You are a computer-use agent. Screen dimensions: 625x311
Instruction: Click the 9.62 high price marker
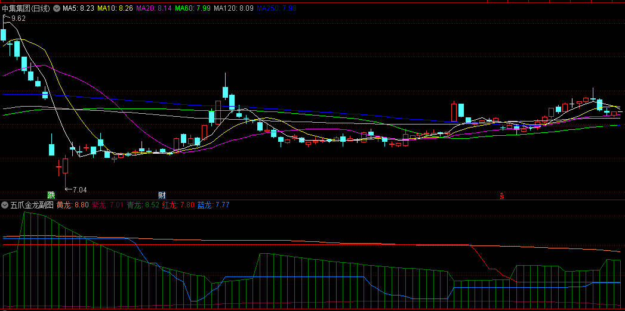click(x=18, y=18)
